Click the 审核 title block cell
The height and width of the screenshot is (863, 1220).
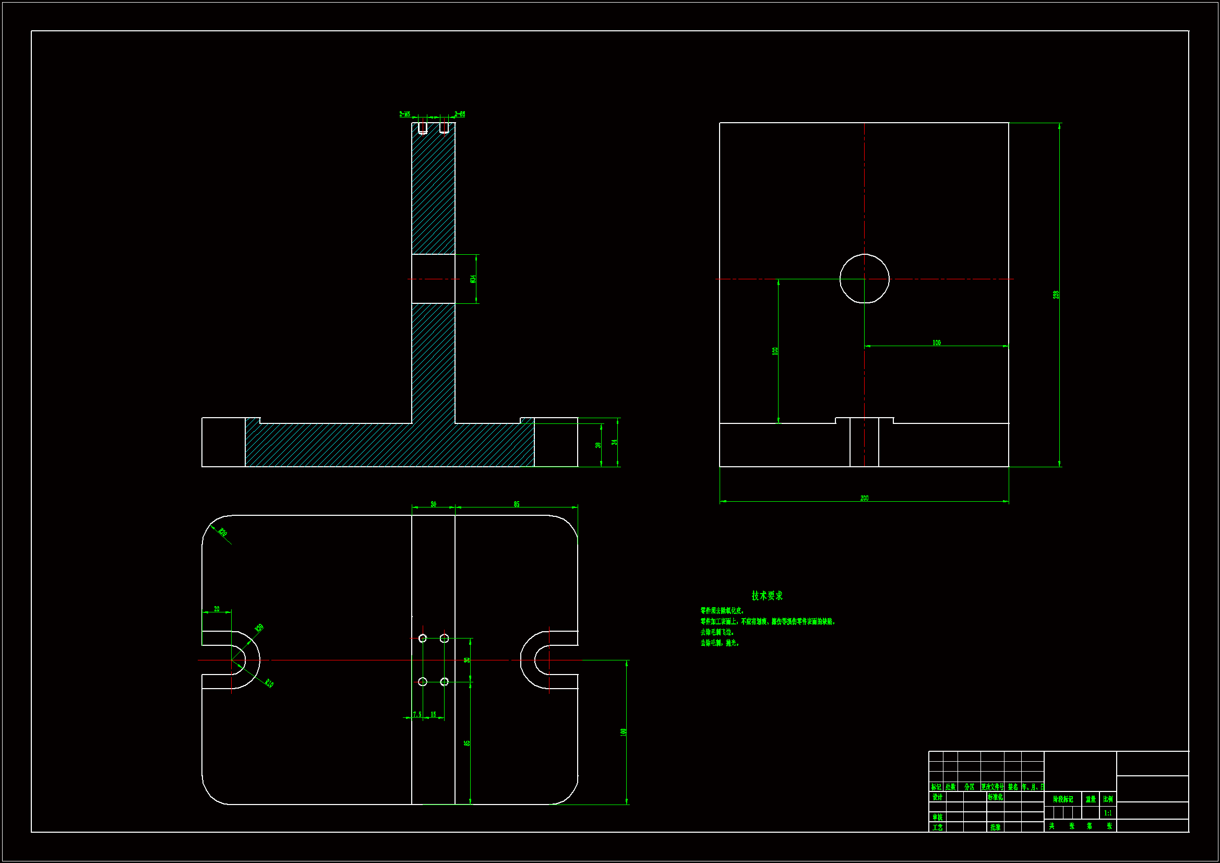(937, 817)
